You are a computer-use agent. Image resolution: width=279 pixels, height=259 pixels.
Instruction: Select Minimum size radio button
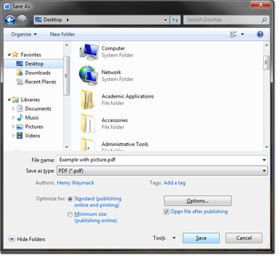70,214
